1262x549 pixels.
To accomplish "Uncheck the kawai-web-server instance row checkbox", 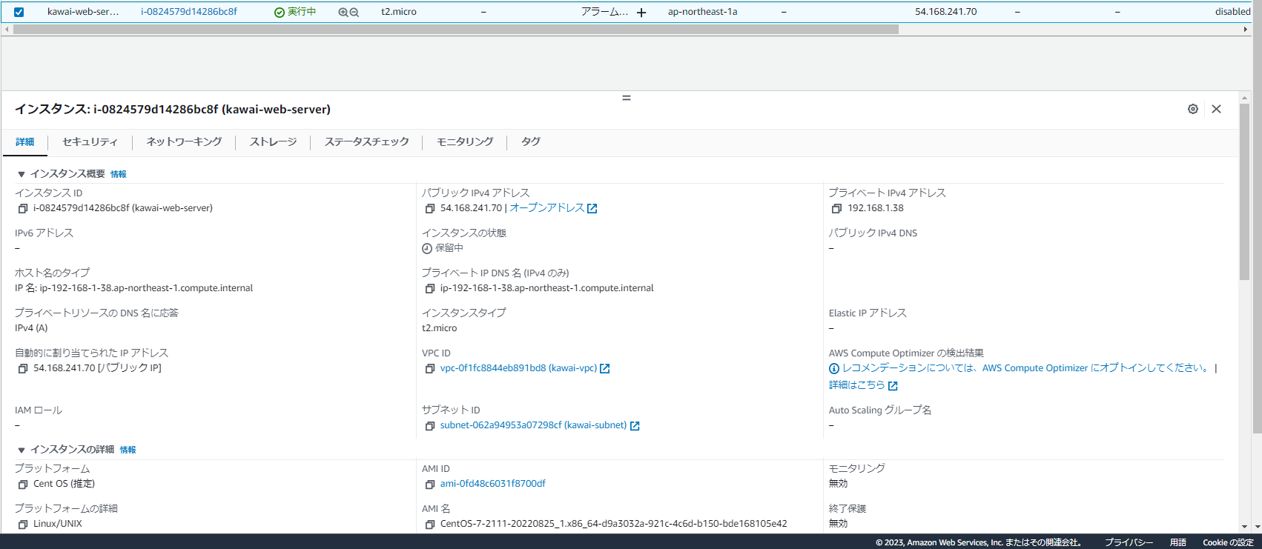I will tap(19, 12).
